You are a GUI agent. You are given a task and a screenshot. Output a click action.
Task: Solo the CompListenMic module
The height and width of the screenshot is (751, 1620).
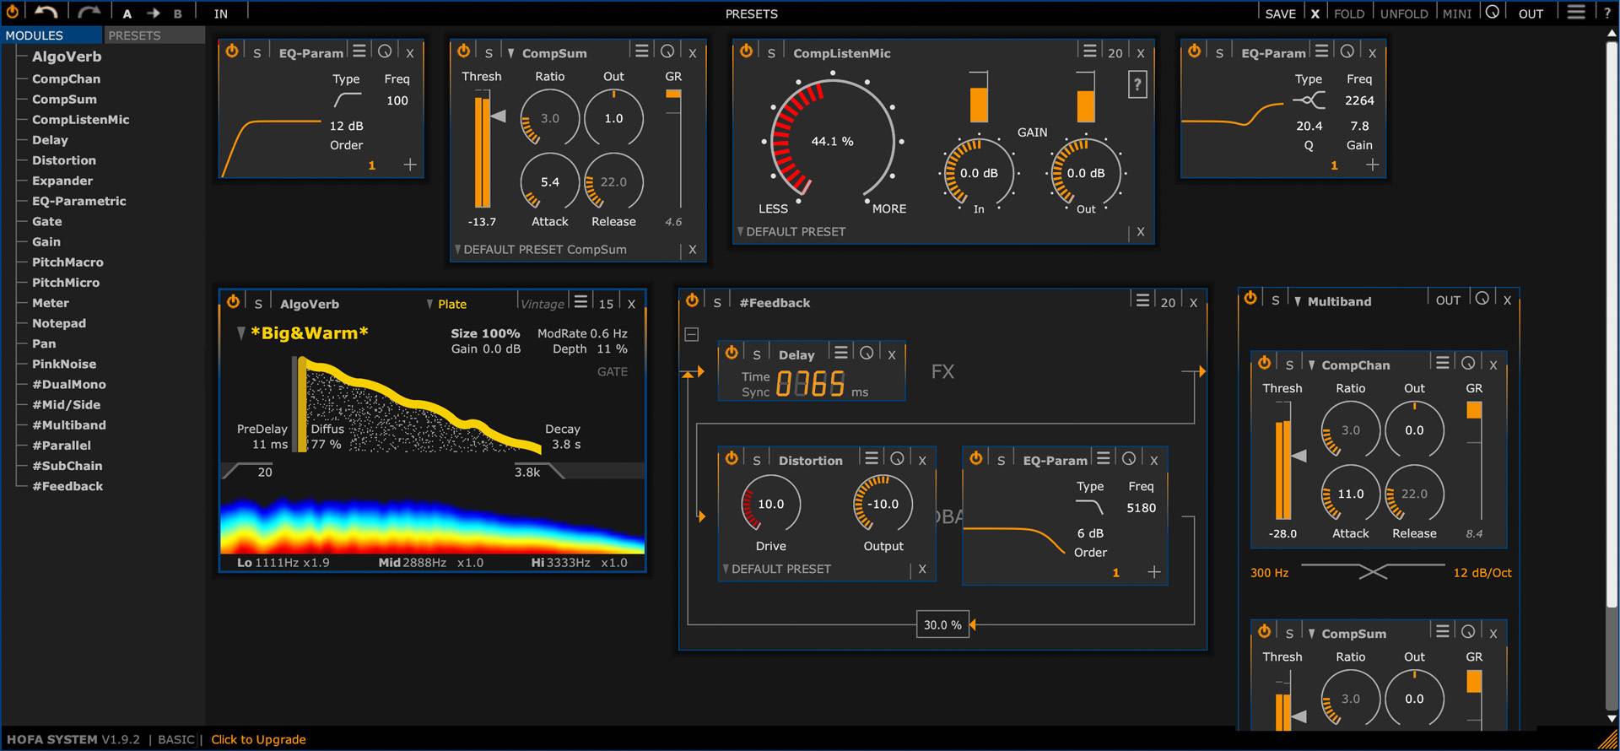point(771,52)
